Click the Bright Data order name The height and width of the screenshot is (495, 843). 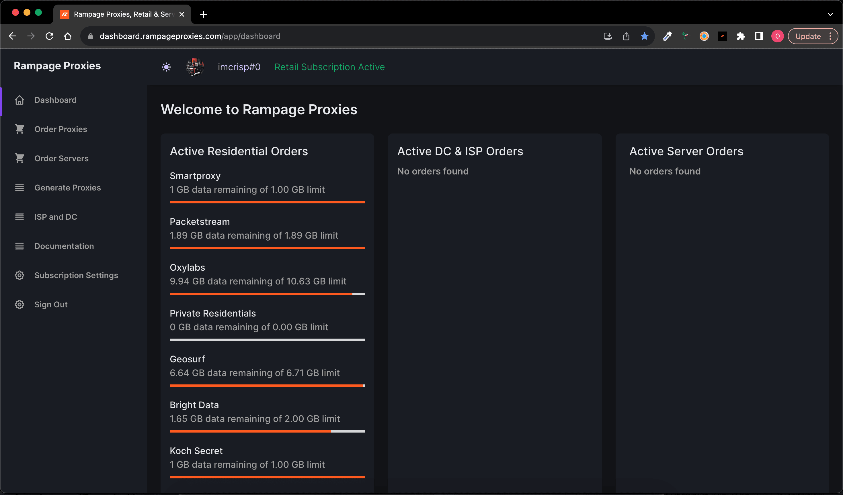click(x=194, y=405)
